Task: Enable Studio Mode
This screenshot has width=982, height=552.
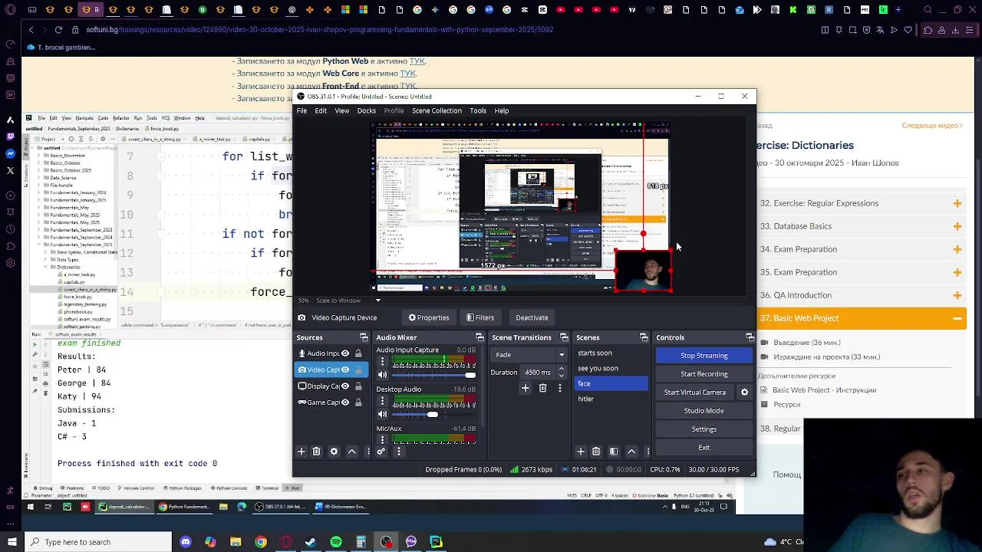Action: tap(704, 411)
